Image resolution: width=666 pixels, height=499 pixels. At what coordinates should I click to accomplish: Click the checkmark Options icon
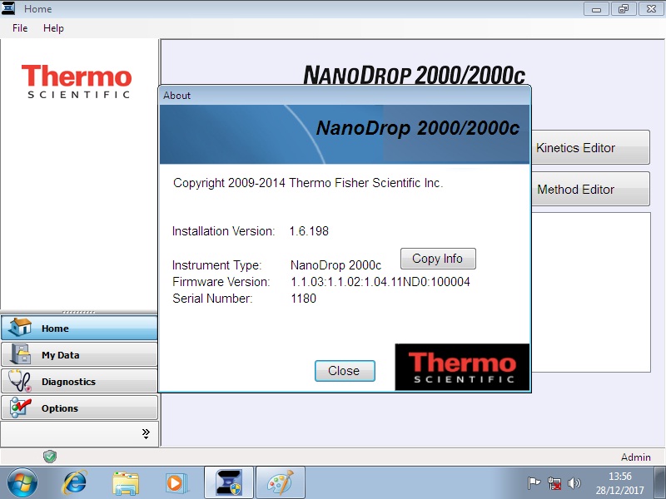click(x=20, y=408)
